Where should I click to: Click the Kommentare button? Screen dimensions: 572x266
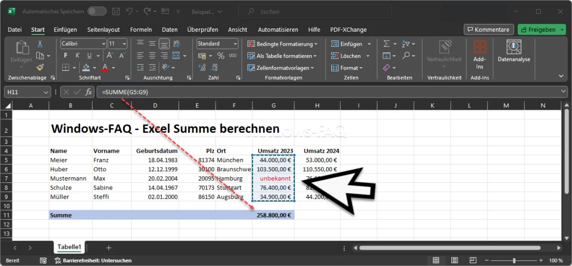489,30
